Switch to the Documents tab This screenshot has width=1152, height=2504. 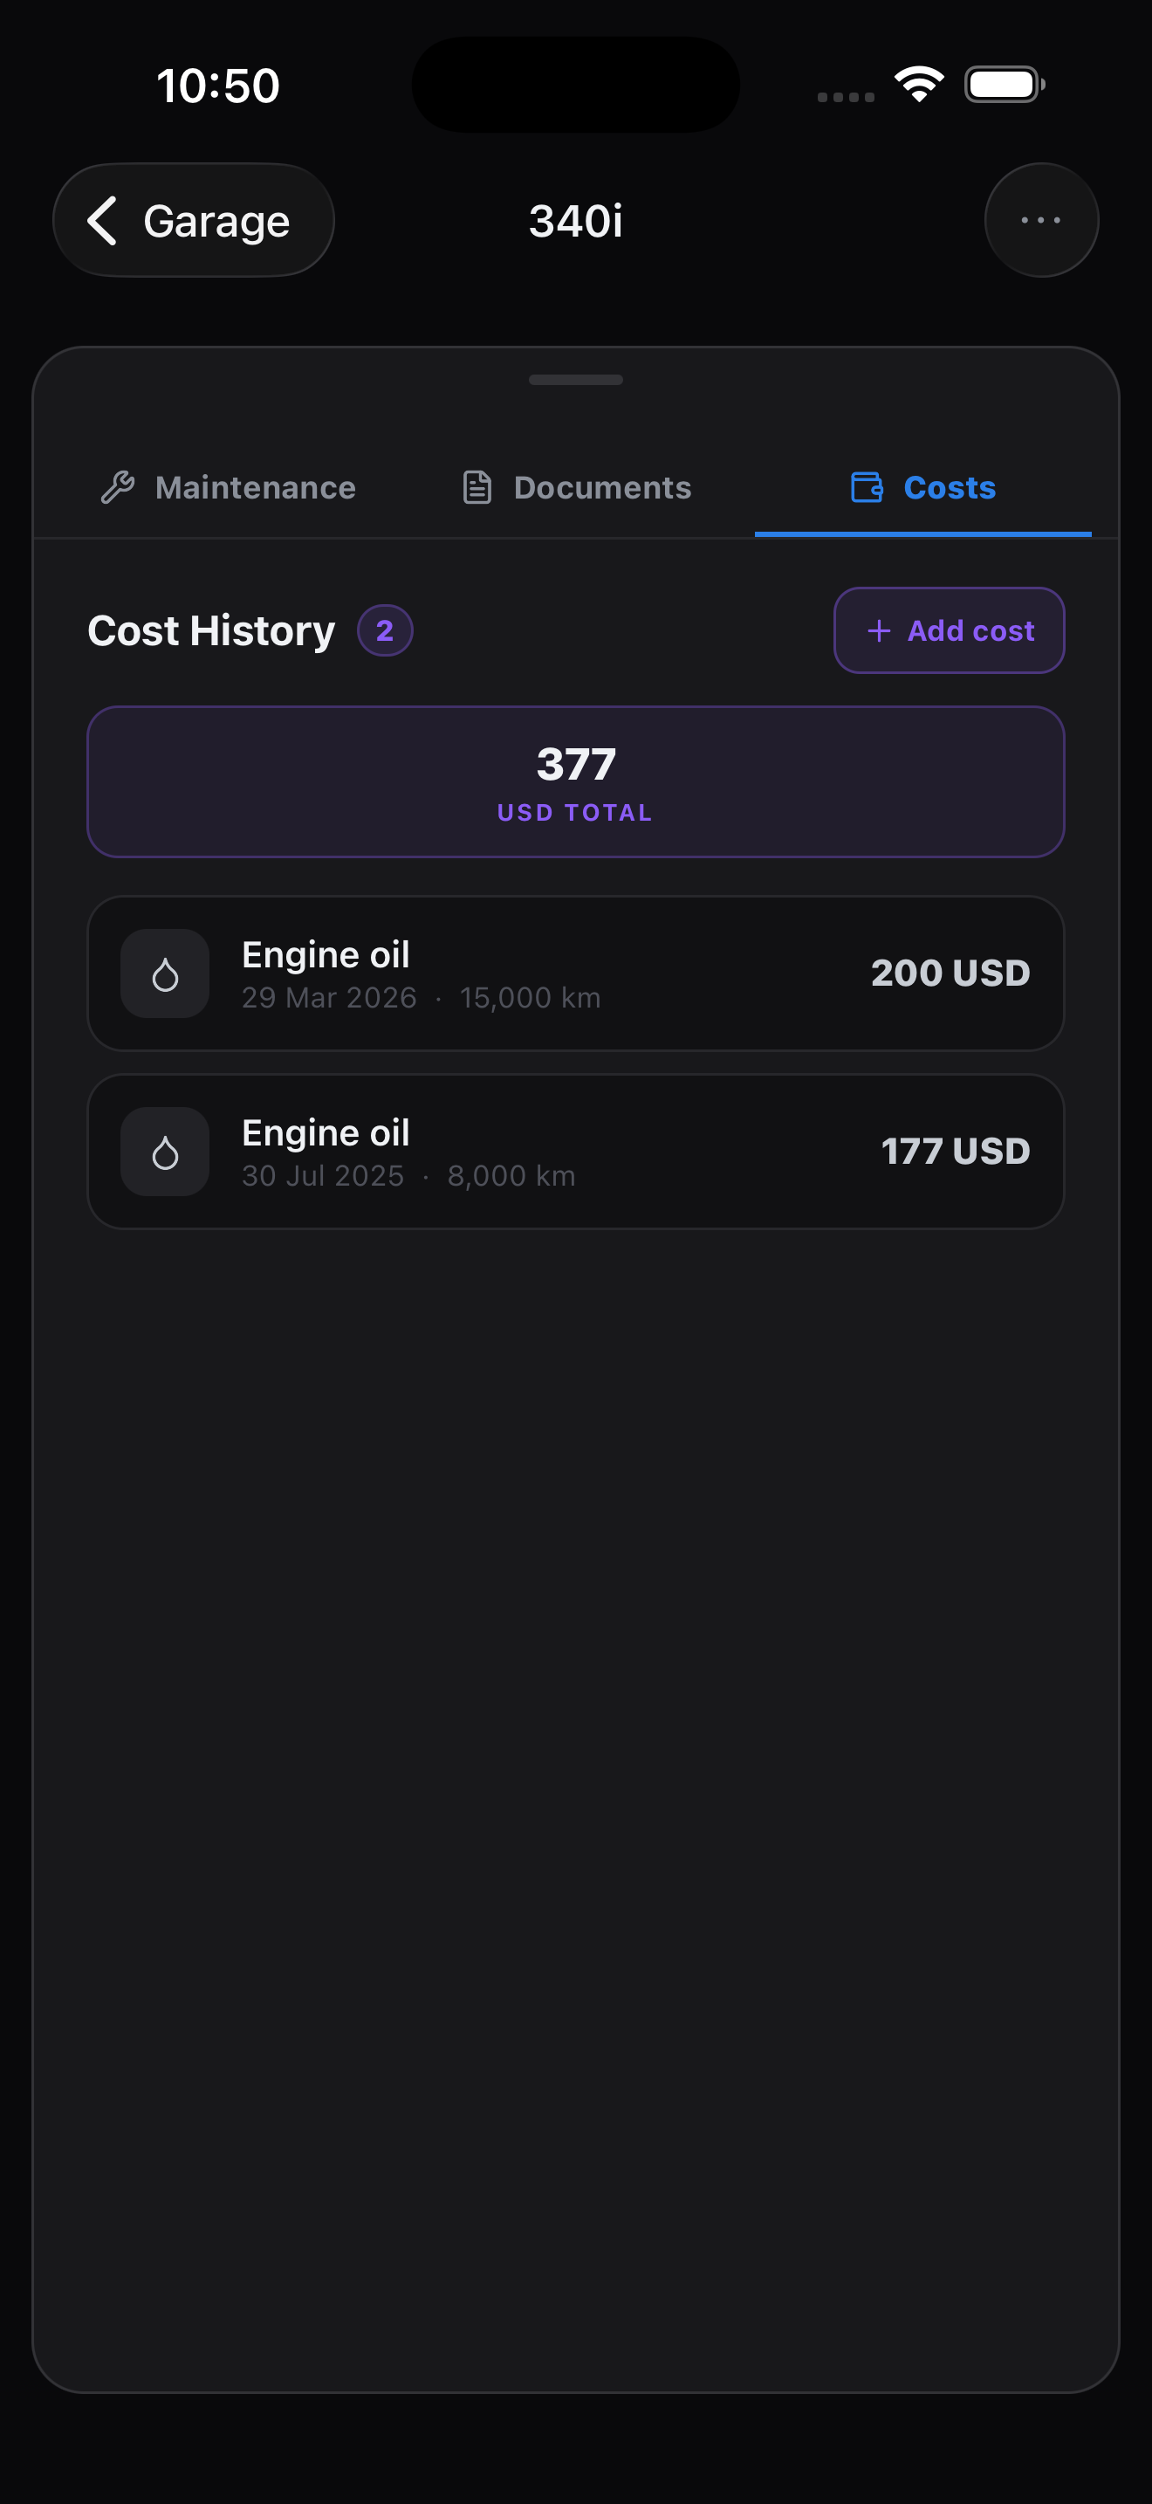tap(576, 487)
